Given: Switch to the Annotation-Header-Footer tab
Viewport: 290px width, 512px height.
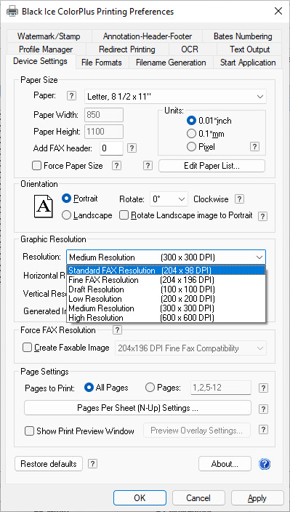Looking at the screenshot, I should tap(148, 36).
